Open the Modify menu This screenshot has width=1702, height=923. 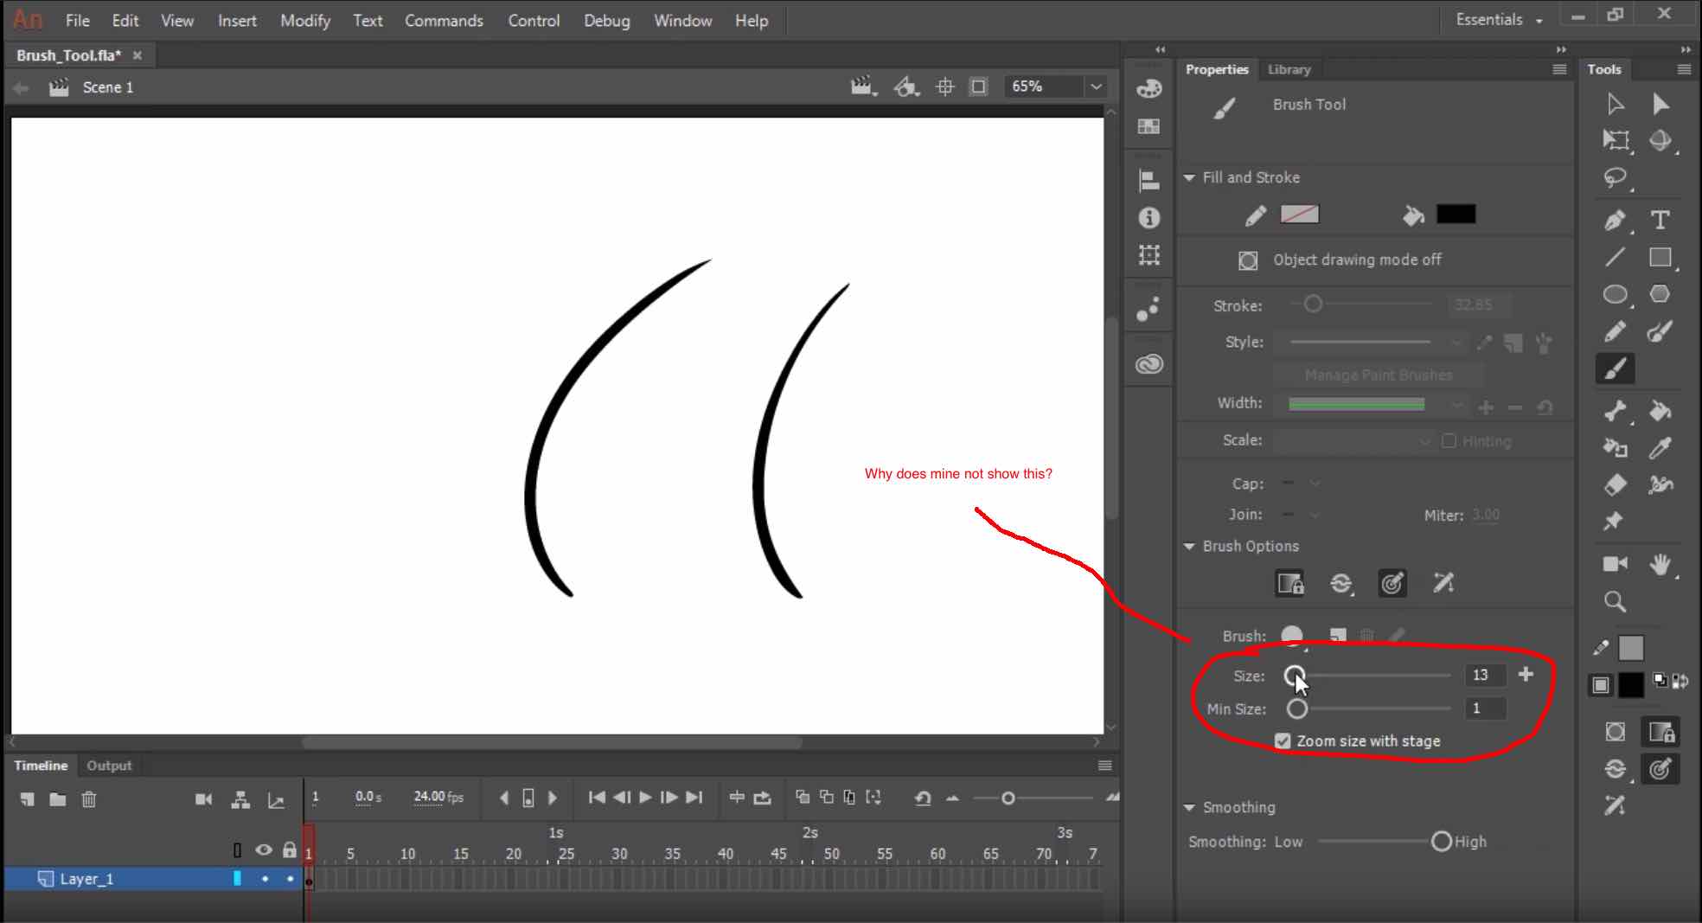pyautogui.click(x=304, y=20)
